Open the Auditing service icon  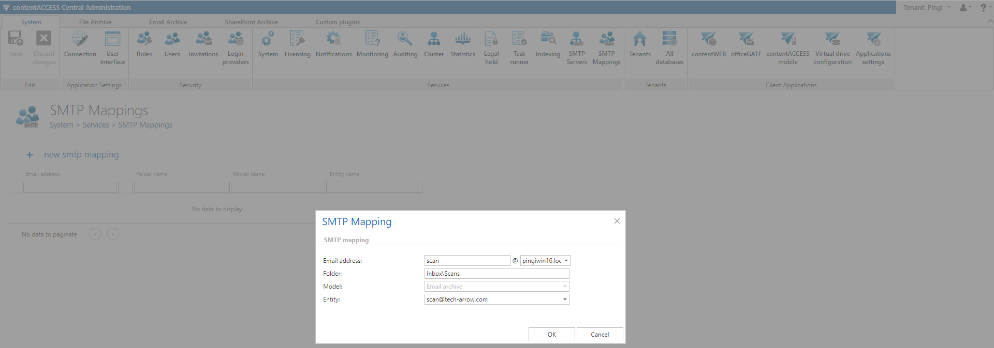pyautogui.click(x=405, y=44)
